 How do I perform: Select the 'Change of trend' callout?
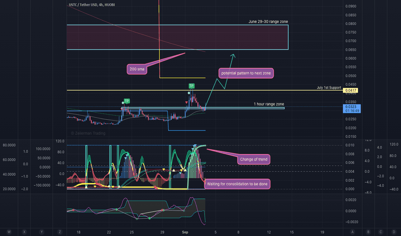point(253,160)
